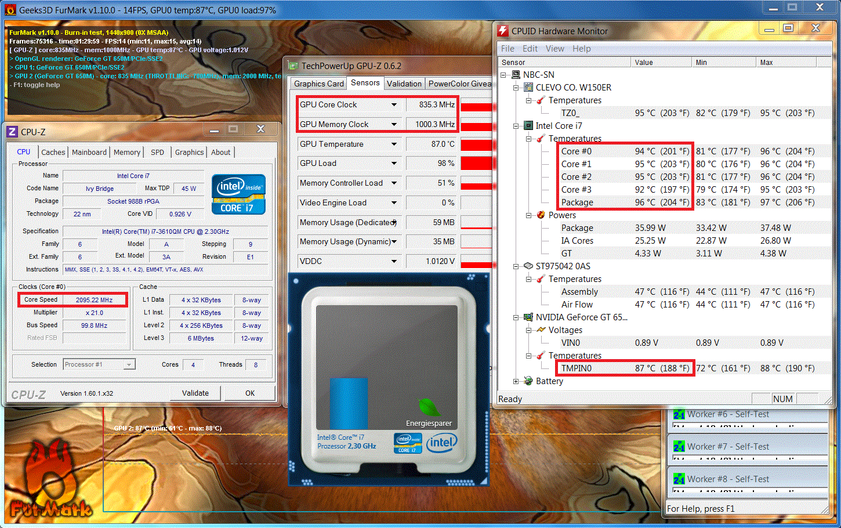This screenshot has height=528, width=841.
Task: Open the GPU Load sensor dropdown
Action: point(394,164)
